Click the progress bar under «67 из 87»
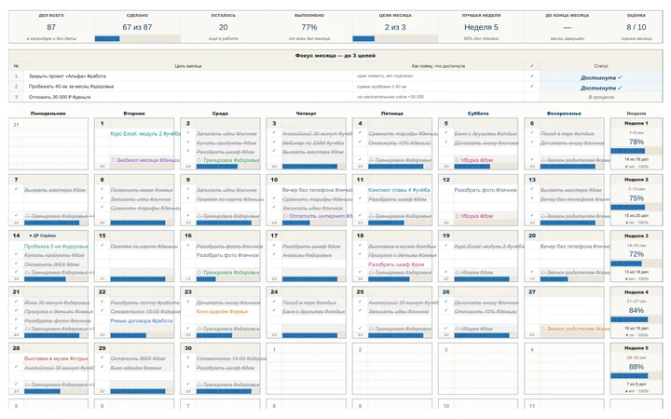Image resolution: width=671 pixels, height=419 pixels. pos(137,38)
